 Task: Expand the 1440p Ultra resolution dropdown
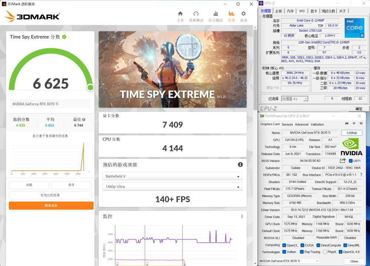pos(172,187)
